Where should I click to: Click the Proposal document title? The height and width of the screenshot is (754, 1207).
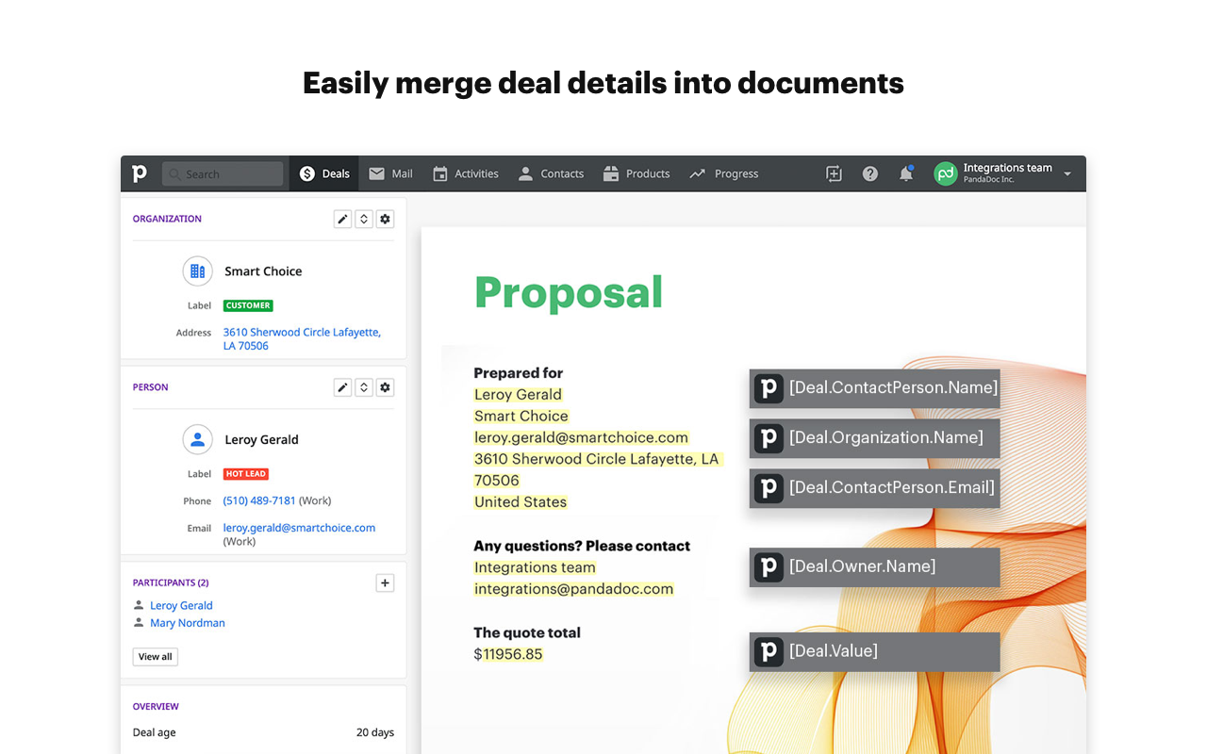569,293
